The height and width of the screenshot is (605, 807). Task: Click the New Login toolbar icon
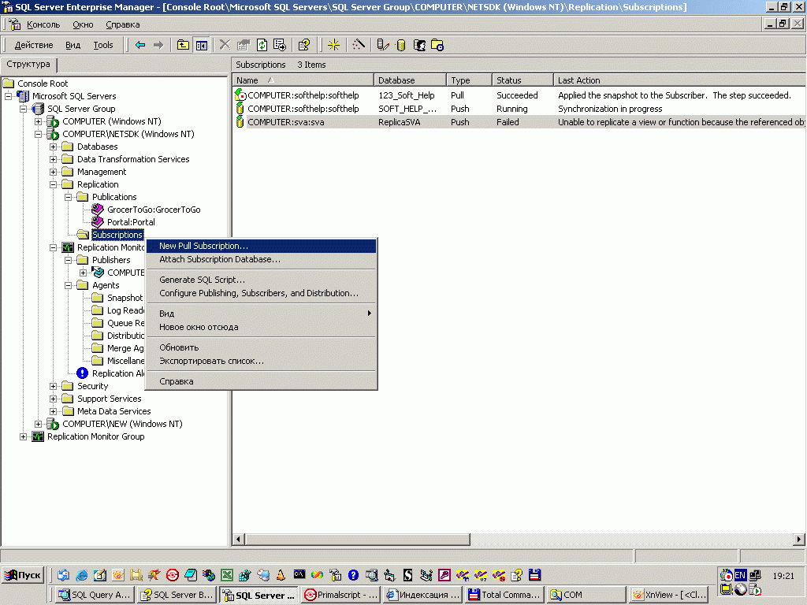coord(419,45)
